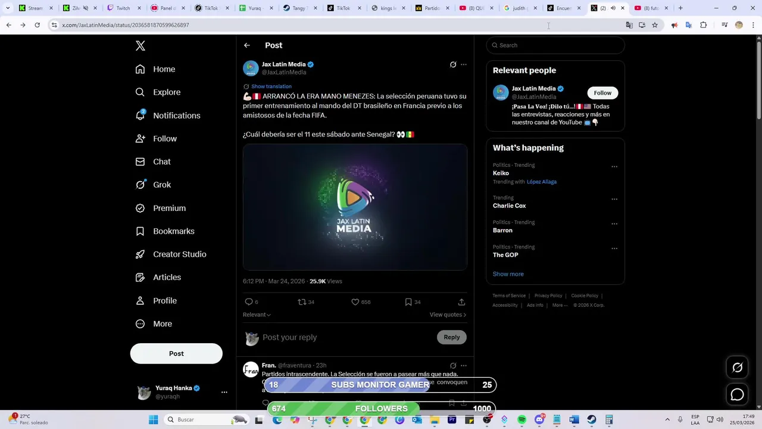Open the Windows Start button

pyautogui.click(x=153, y=419)
